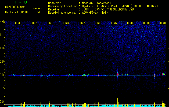Image resolution: width=169 pixels, height=107 pixels.
Task: Click the "Observer" field label
Action: [55, 3]
